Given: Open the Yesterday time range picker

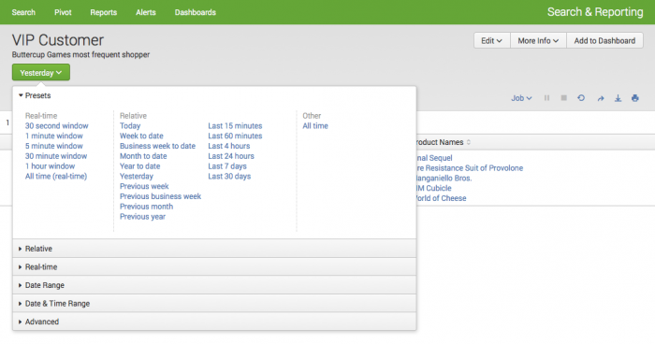Looking at the screenshot, I should (x=41, y=73).
